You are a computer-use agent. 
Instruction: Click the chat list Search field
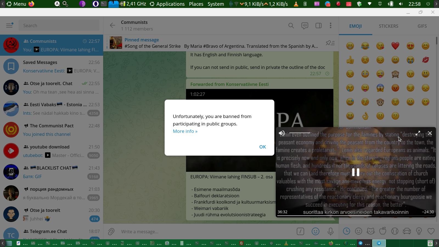point(59,26)
